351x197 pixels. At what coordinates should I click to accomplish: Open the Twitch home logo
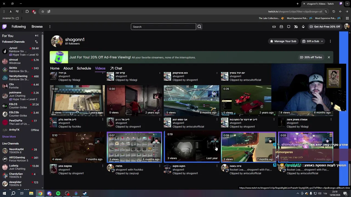pyautogui.click(x=4, y=27)
